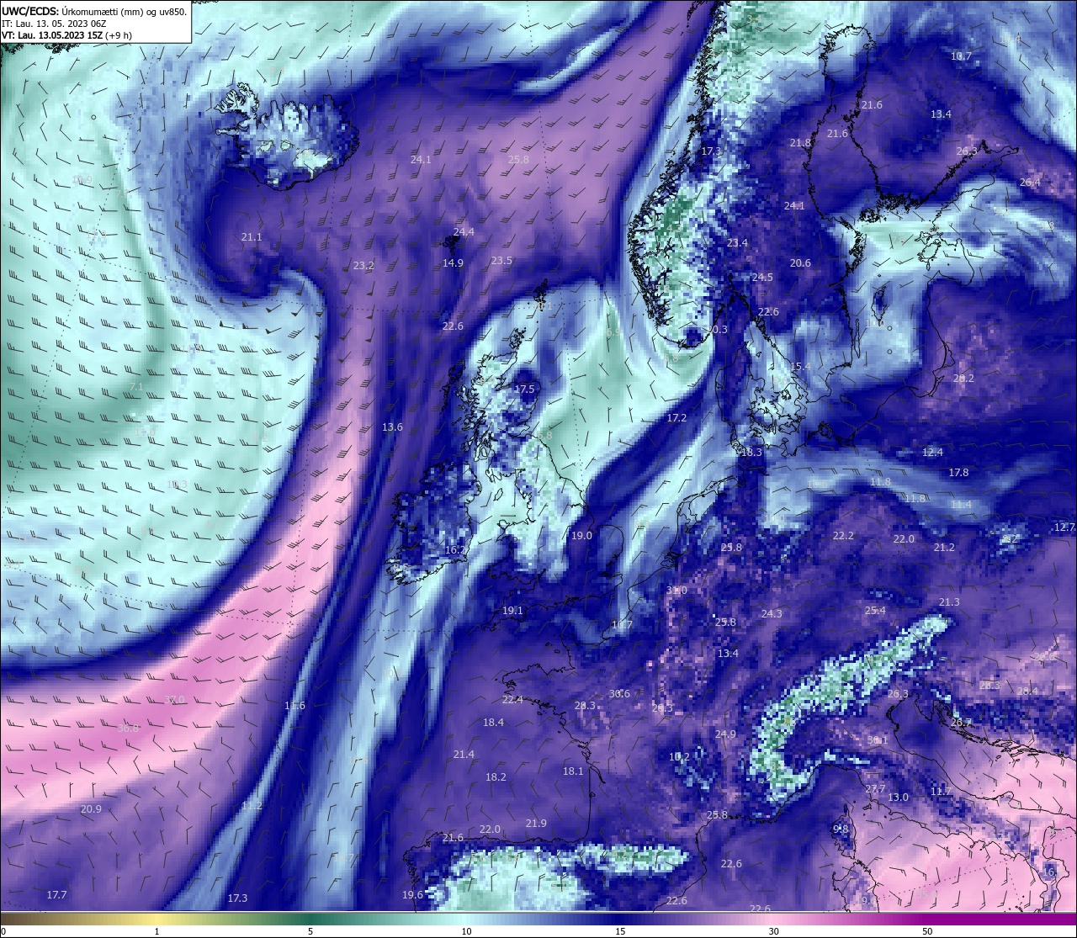Click the 19.1 map value
This screenshot has height=938, width=1077.
512,610
